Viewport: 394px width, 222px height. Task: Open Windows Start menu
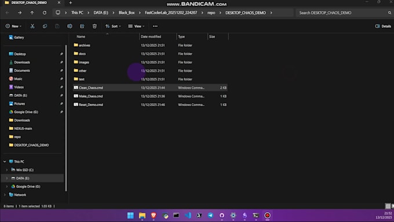(x=130, y=216)
